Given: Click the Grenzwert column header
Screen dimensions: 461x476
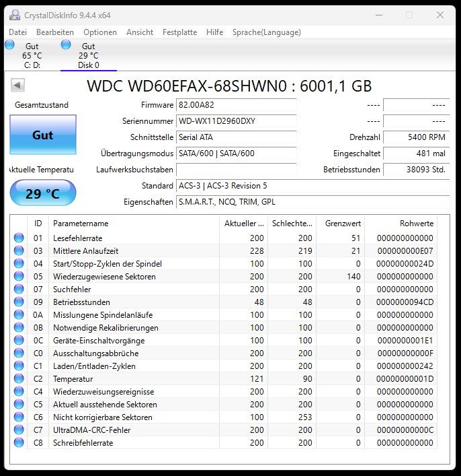Looking at the screenshot, I should (341, 224).
